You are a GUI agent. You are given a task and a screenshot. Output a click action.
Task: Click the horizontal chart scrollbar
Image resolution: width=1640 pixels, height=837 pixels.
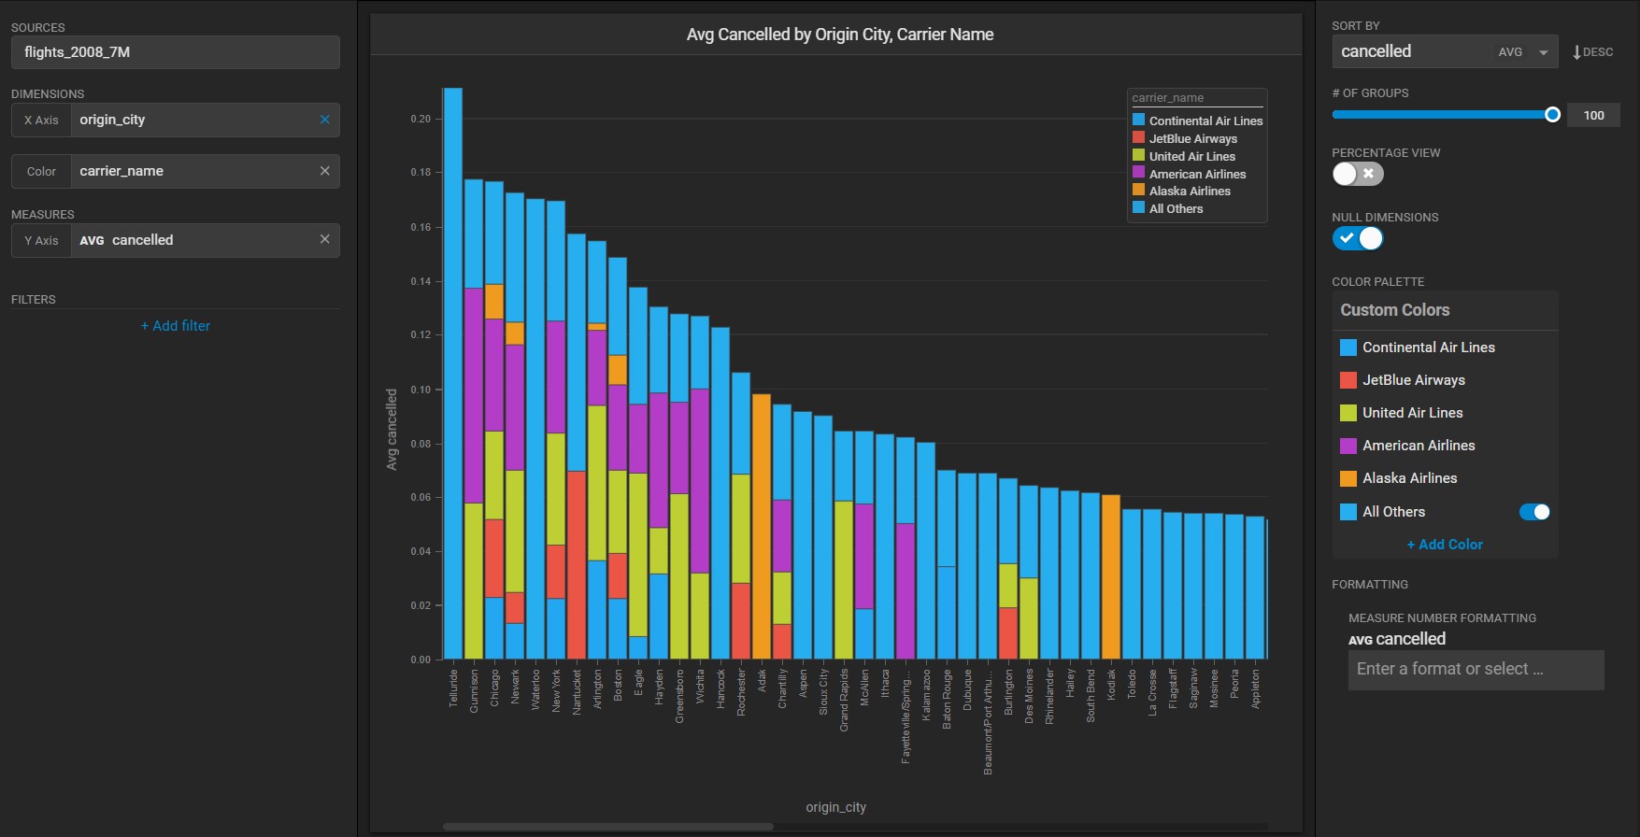(x=607, y=827)
